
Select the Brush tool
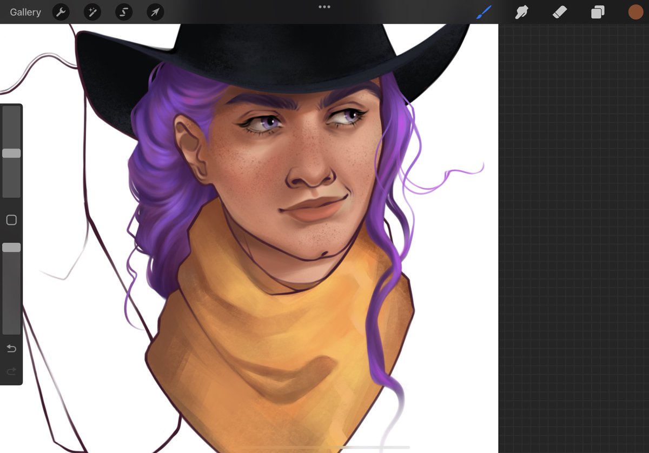[483, 12]
